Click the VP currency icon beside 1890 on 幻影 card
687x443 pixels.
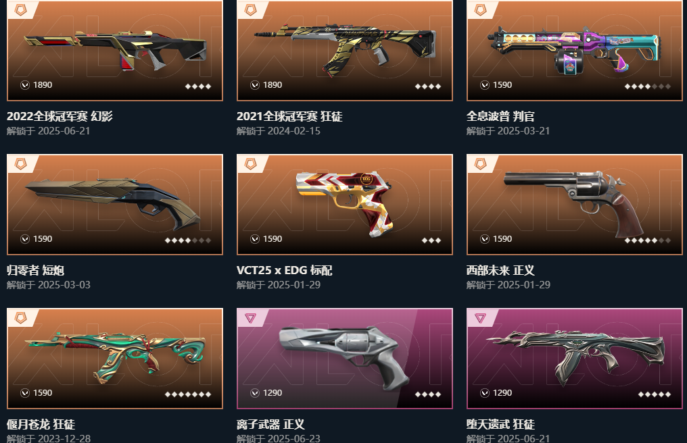click(25, 85)
